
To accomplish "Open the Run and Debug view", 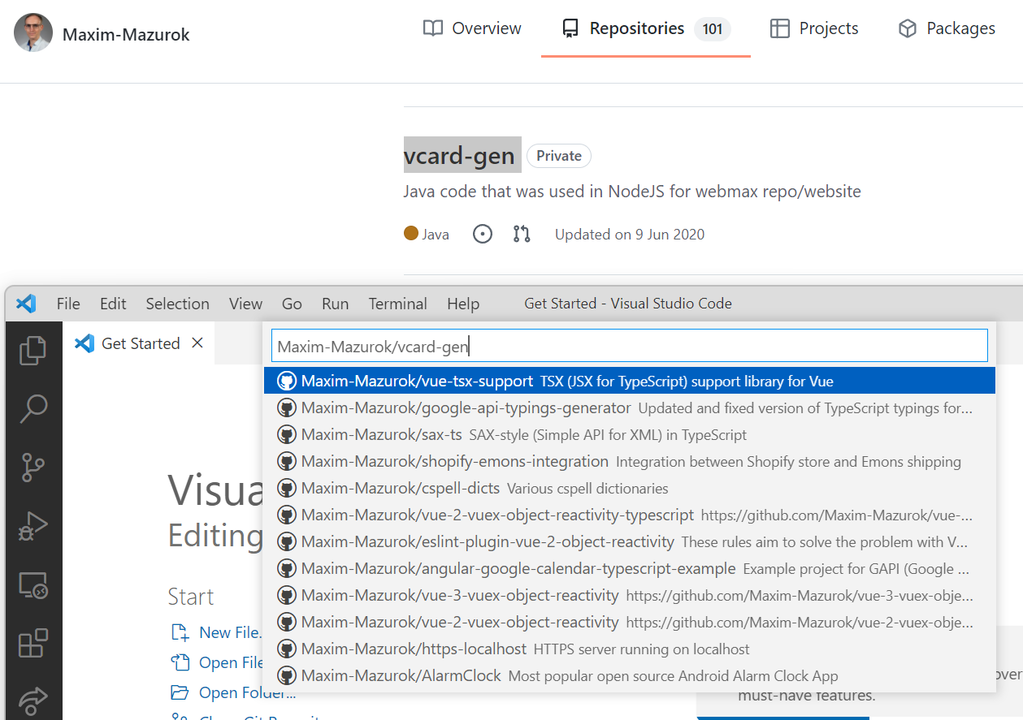I will coord(33,525).
